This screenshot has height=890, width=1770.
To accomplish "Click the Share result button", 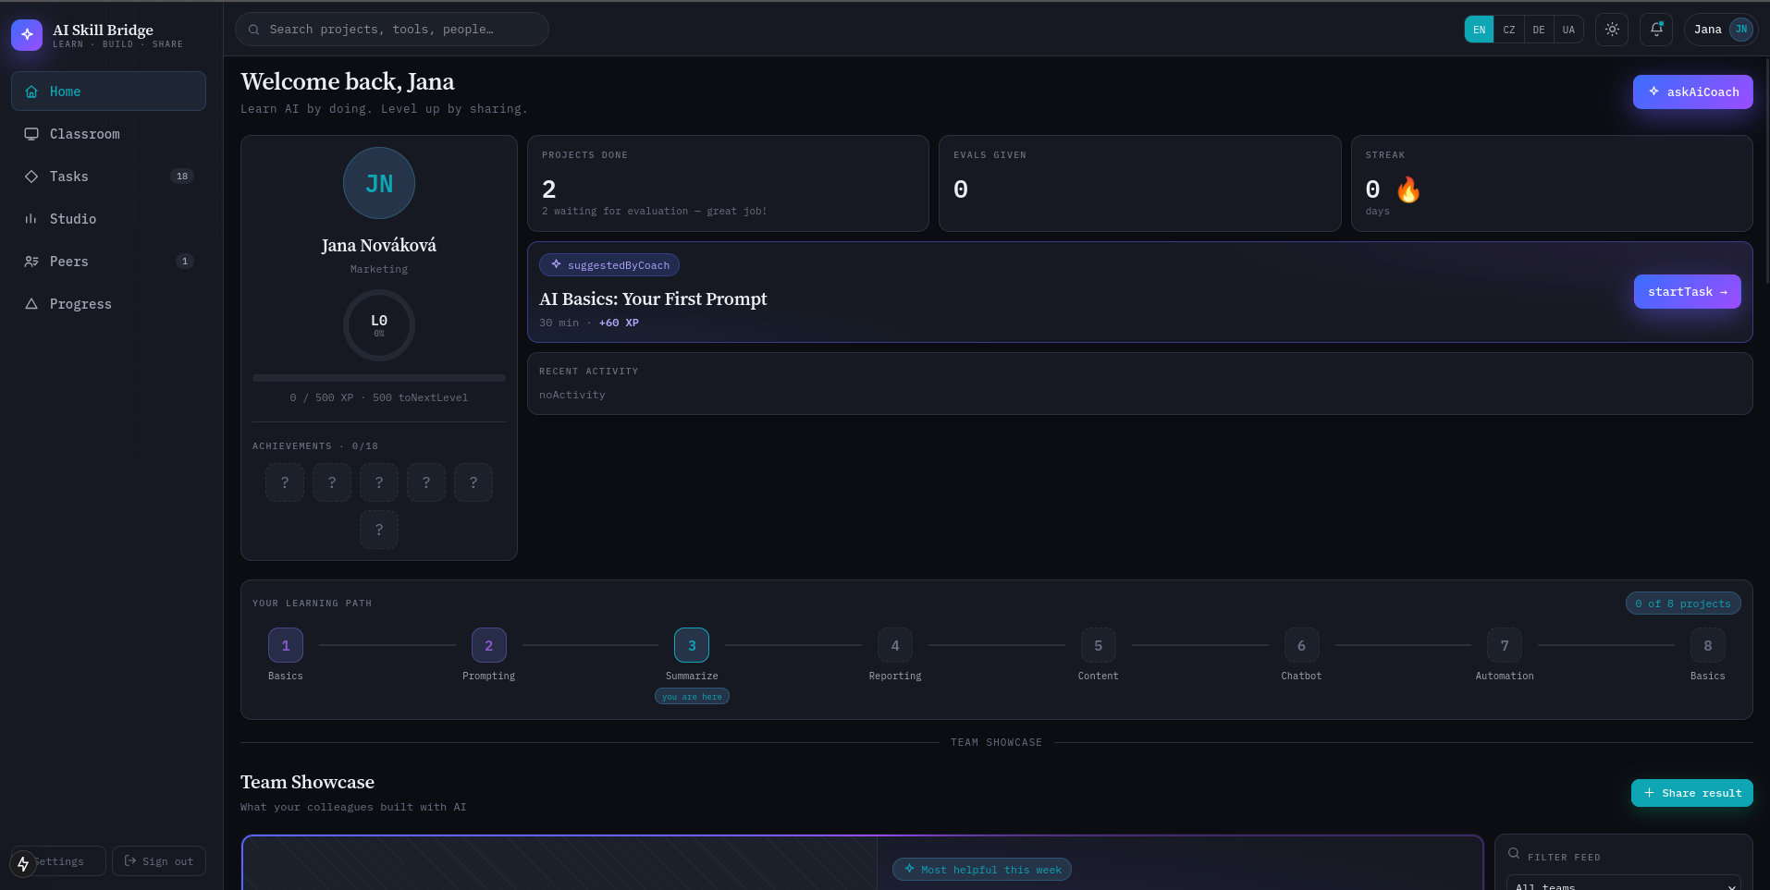I will 1692,793.
